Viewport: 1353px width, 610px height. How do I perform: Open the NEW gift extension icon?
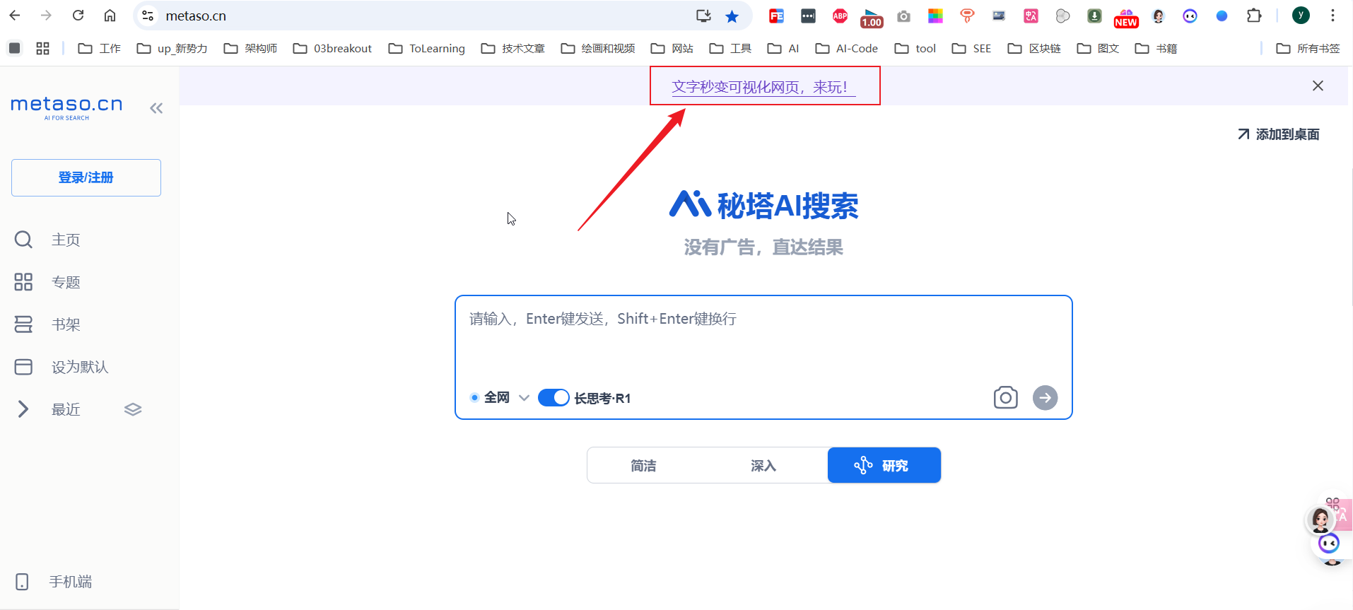pos(1126,18)
